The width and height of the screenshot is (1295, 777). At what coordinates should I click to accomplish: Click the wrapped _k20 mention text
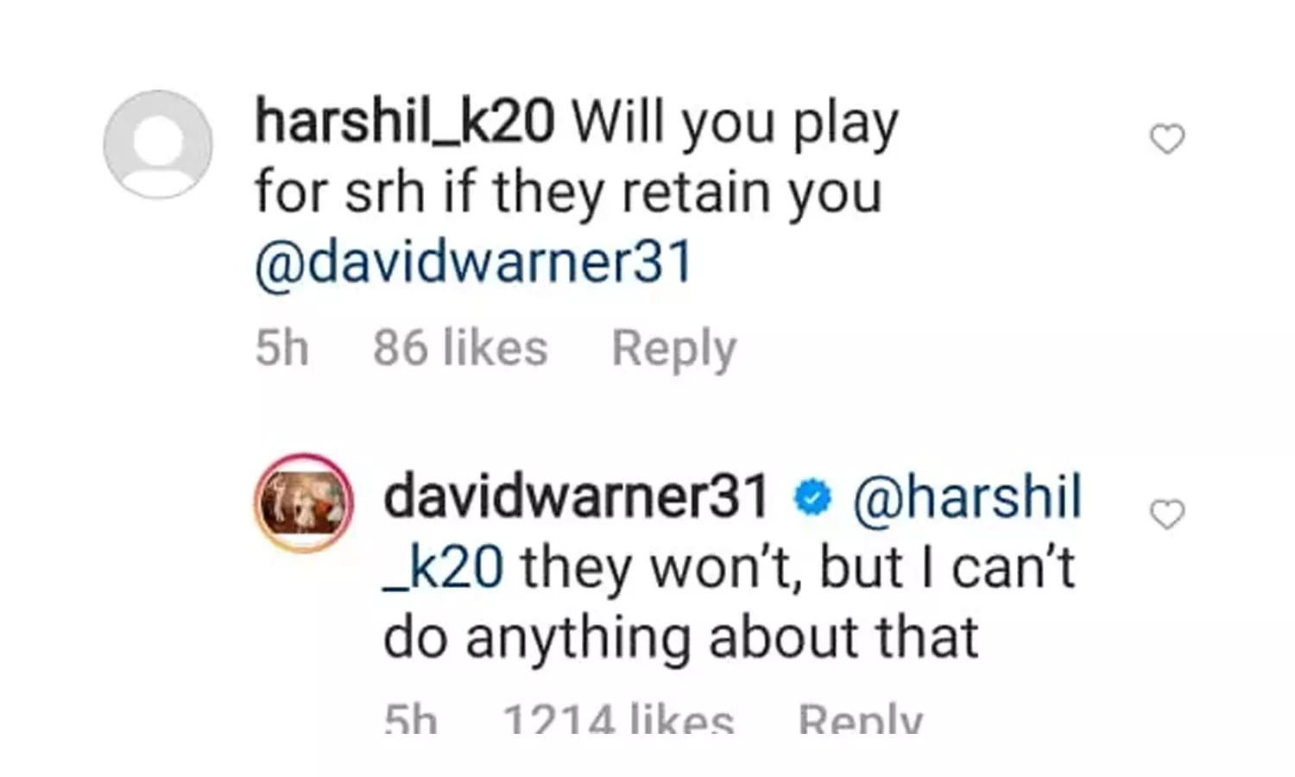[x=443, y=569]
